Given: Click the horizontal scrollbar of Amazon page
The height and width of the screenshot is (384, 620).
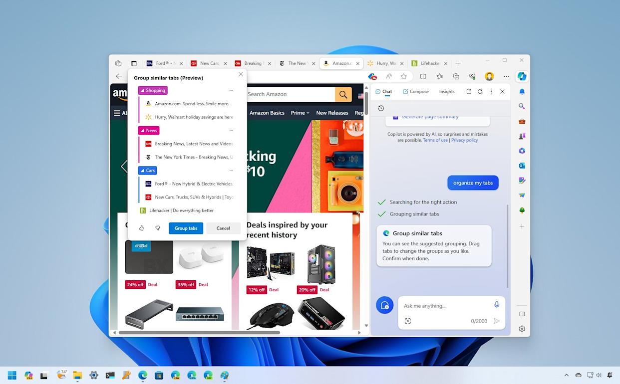Looking at the screenshot, I should [x=199, y=333].
